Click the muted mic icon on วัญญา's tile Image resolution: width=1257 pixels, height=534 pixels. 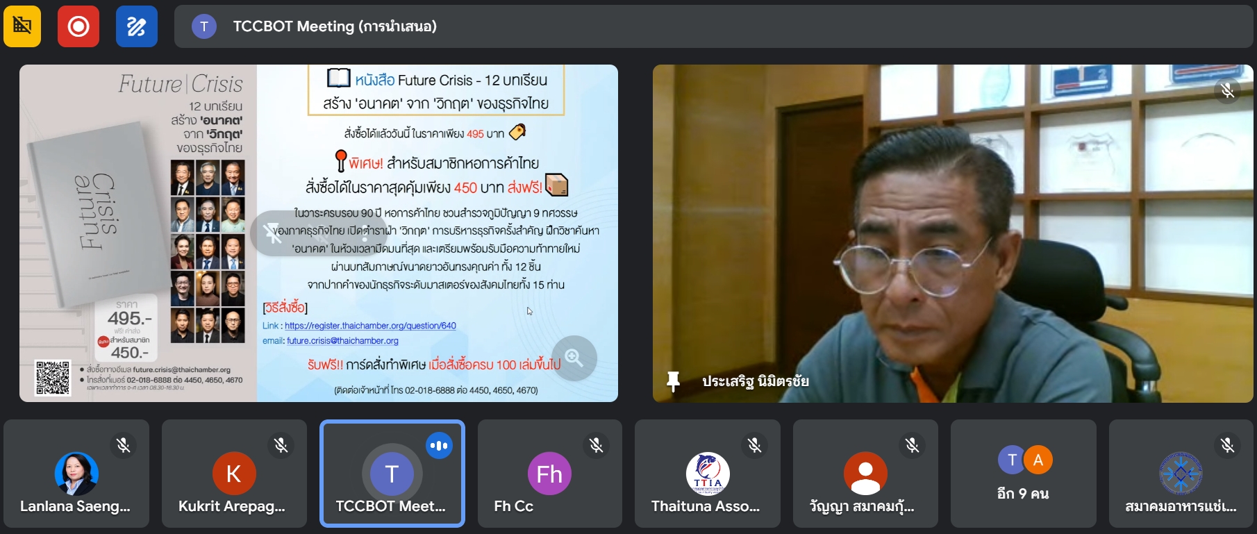coord(912,445)
